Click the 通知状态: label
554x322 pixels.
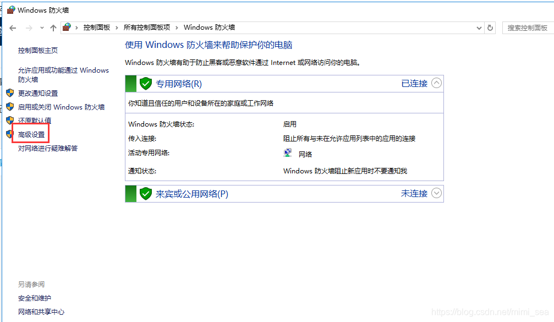coord(142,171)
